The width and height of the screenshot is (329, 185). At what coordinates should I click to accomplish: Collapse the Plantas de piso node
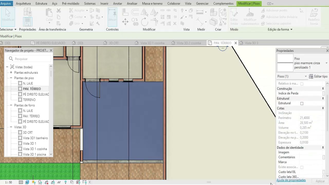(11, 78)
